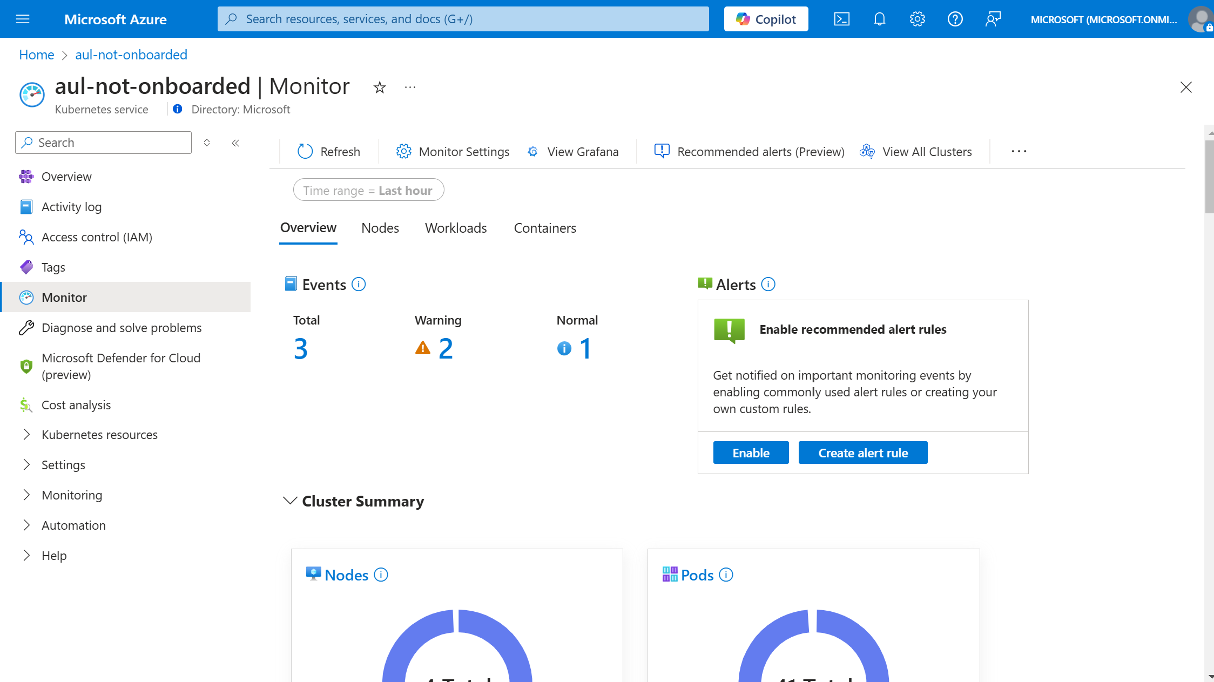Select Workloads tab in overview
The height and width of the screenshot is (682, 1214).
click(456, 227)
